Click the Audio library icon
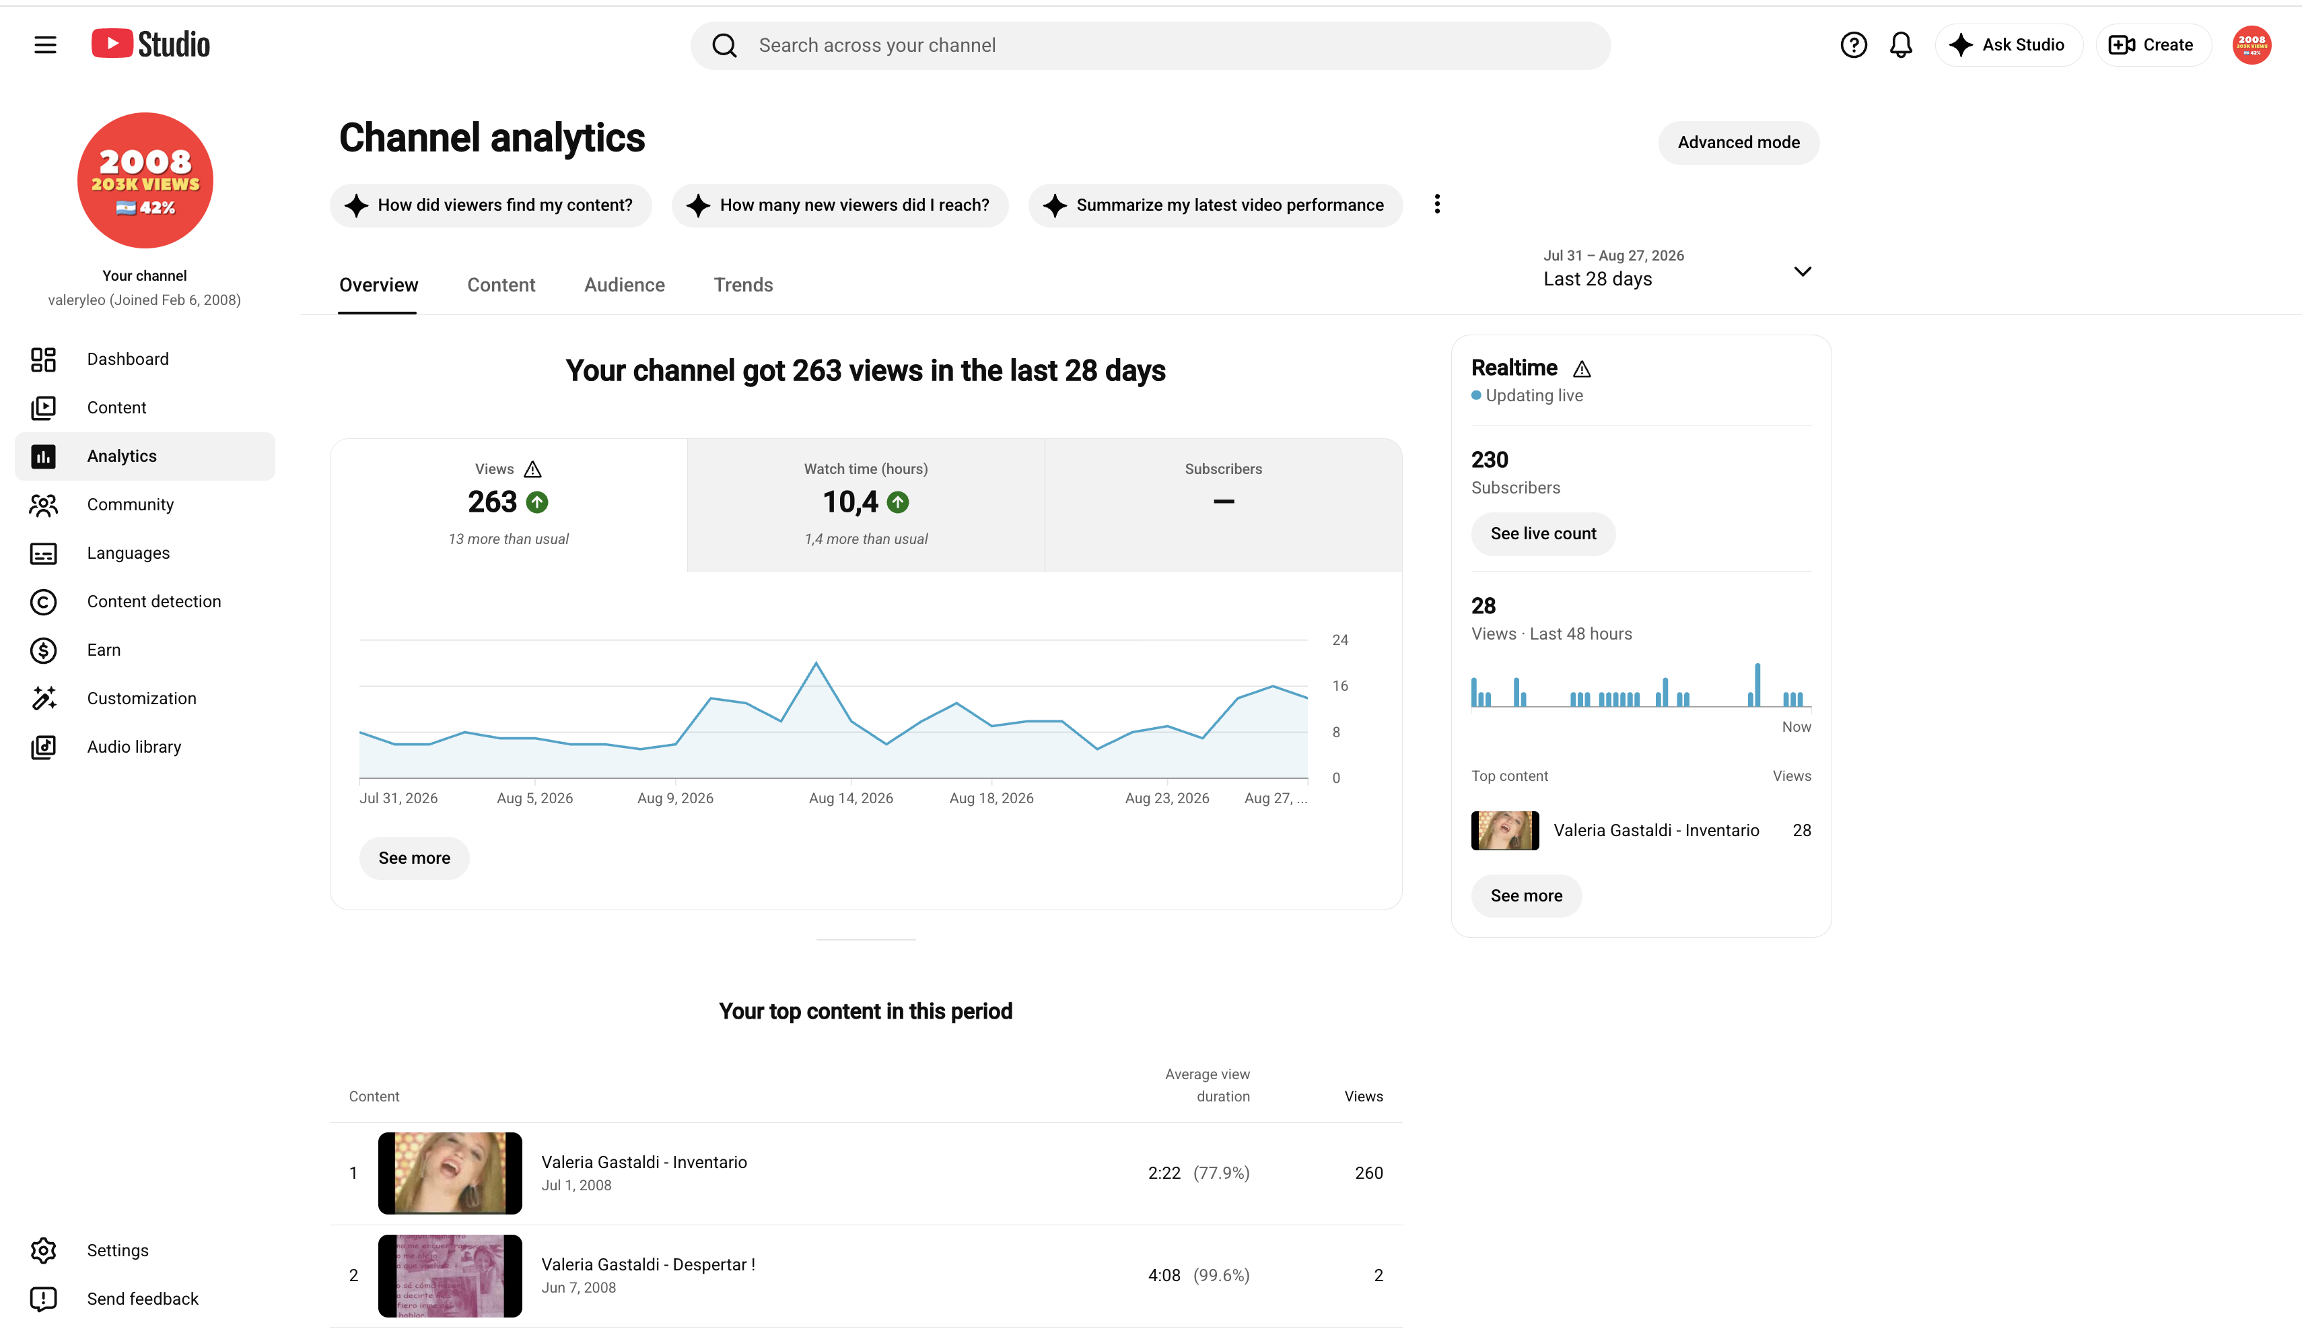2302x1333 pixels. click(43, 747)
